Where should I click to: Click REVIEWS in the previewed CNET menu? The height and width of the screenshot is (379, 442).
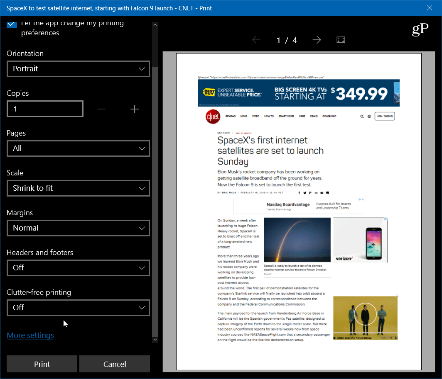click(x=230, y=116)
